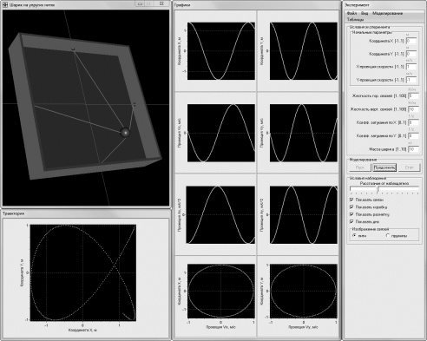Toggle the Показать дно checkbox

(351, 221)
